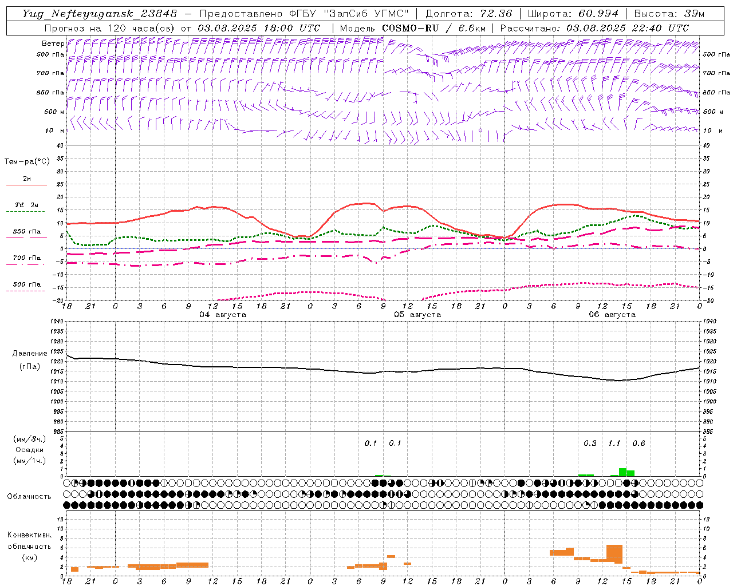Click the left '500 гПа' wind level label
The image size is (733, 586).
[50, 54]
